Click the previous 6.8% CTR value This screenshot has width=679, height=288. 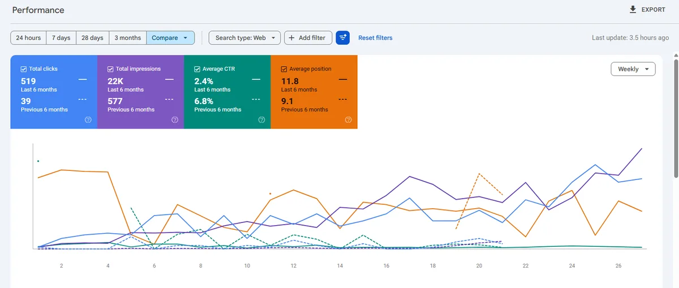point(204,101)
